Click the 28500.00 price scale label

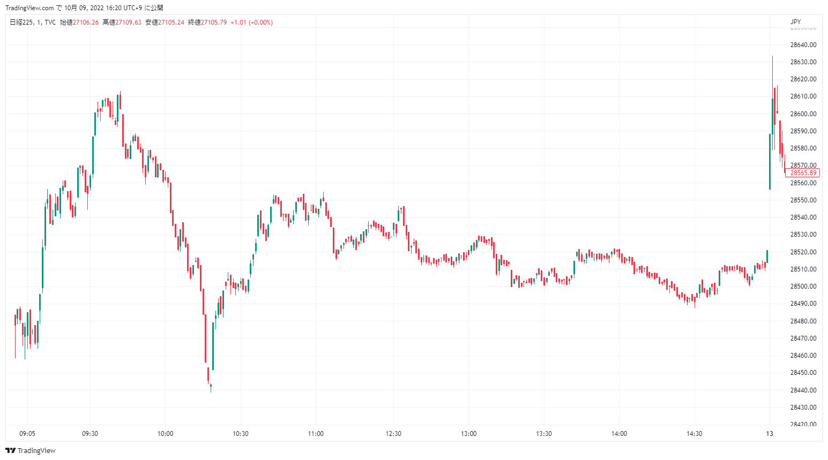pos(803,286)
